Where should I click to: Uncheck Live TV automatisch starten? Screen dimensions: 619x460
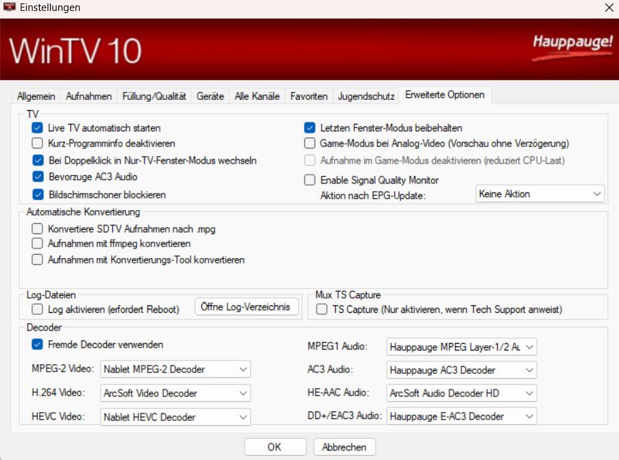[38, 128]
